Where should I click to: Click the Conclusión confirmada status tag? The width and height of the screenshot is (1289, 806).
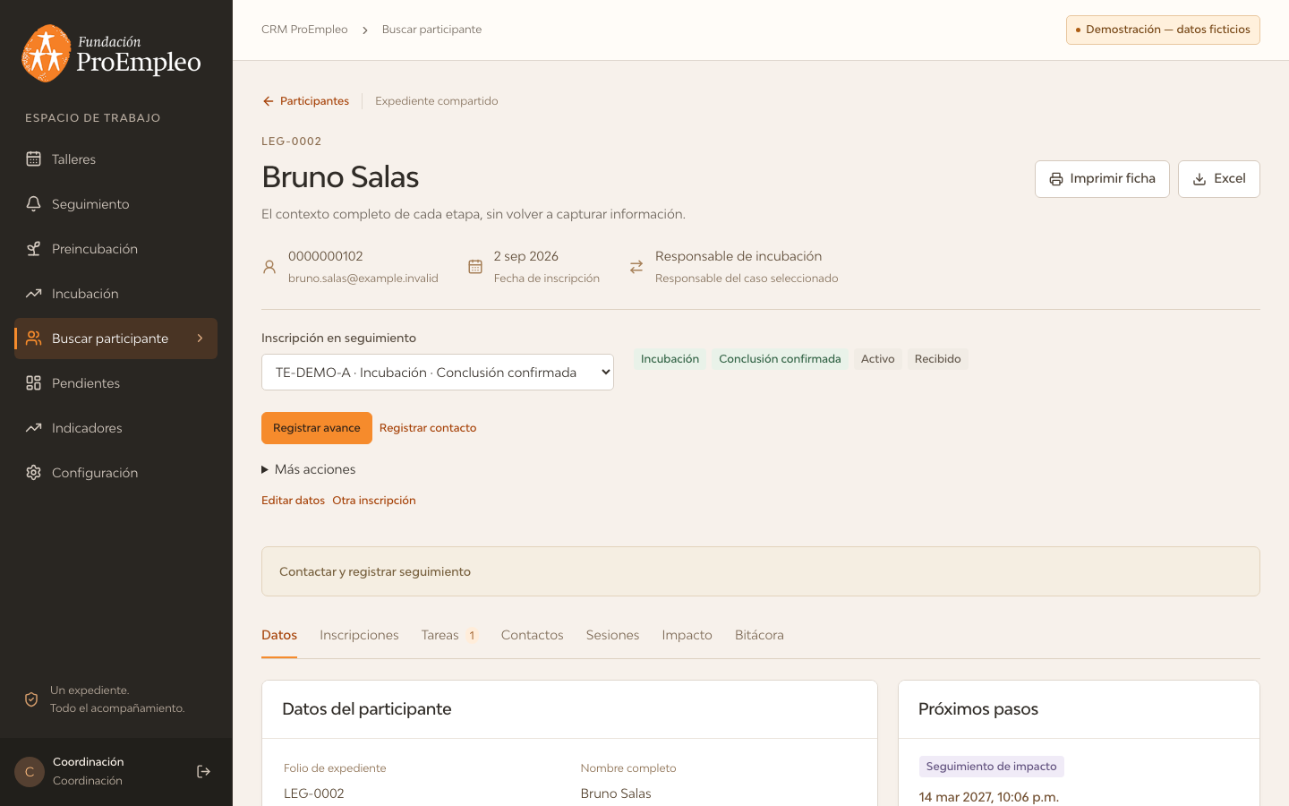tap(780, 359)
